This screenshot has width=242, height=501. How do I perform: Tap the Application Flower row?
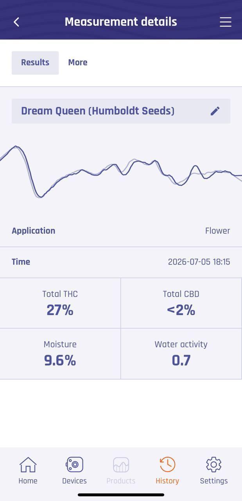(x=121, y=231)
